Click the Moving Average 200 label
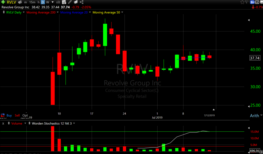 click(x=41, y=12)
